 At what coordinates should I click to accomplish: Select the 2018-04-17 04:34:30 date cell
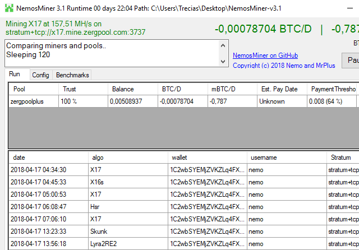[48, 170]
